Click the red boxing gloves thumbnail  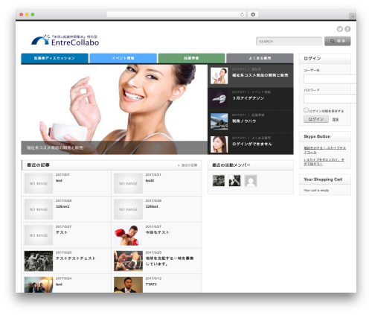128,235
